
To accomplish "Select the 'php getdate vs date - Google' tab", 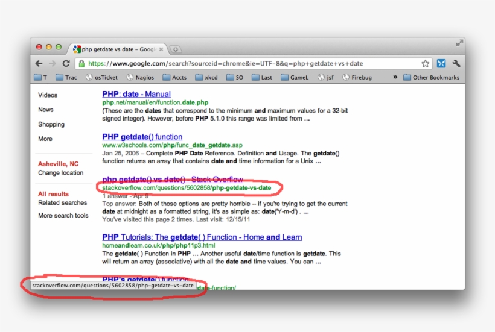I will coord(118,49).
